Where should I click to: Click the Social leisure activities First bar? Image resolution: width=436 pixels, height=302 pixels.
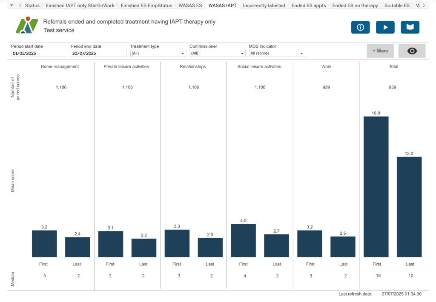coord(243,240)
